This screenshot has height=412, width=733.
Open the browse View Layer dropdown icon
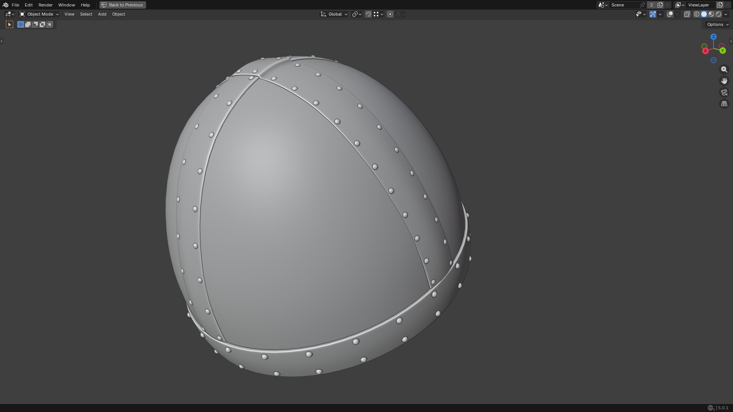tap(680, 5)
